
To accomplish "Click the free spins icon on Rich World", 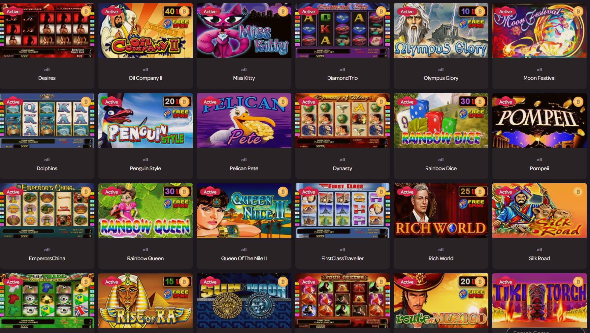I will tap(472, 203).
